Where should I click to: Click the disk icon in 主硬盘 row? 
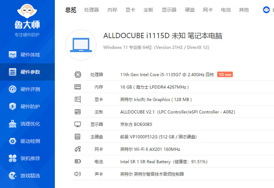78,136
